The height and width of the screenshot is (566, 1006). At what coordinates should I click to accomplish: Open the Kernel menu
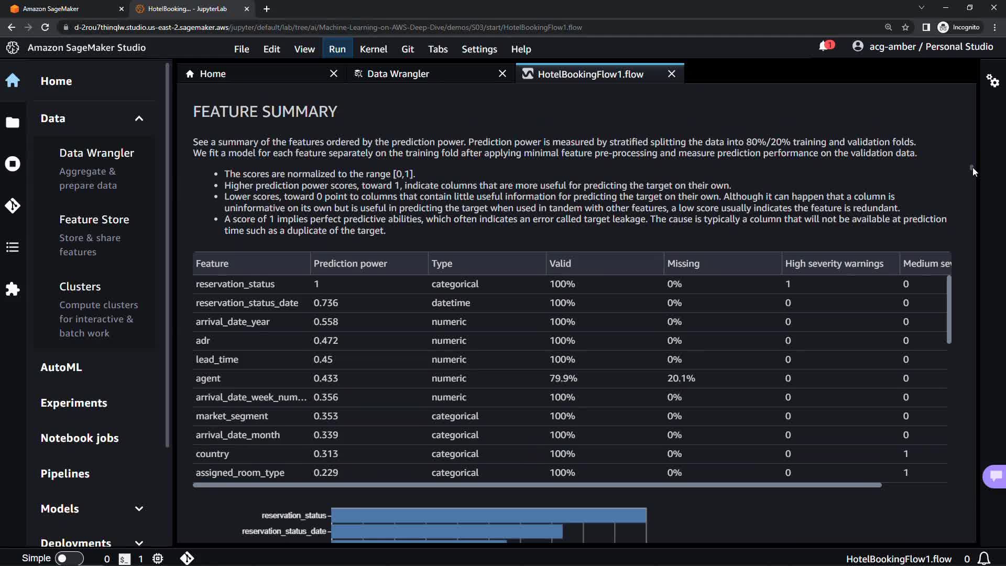click(373, 49)
